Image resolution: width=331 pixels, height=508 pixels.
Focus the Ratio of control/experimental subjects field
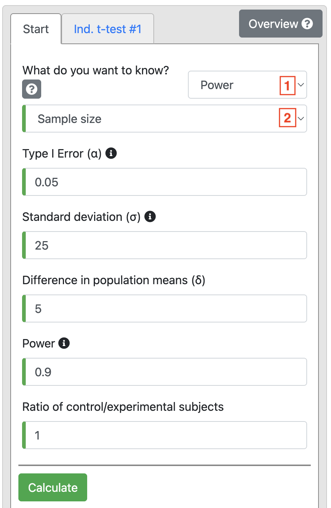click(165, 435)
